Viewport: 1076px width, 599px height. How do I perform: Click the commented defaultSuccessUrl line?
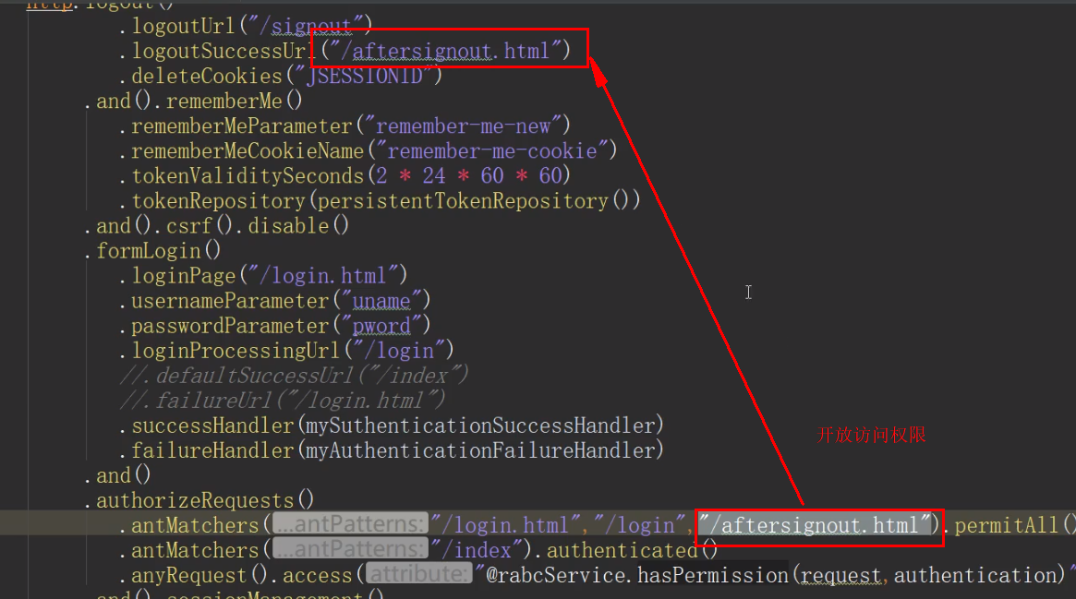[x=294, y=376]
